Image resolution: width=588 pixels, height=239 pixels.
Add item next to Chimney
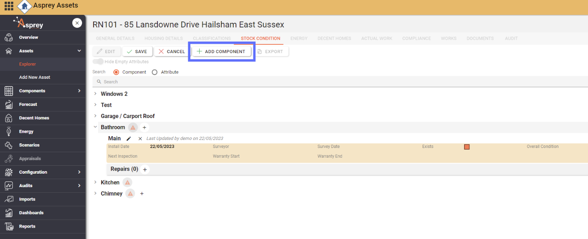pos(142,194)
